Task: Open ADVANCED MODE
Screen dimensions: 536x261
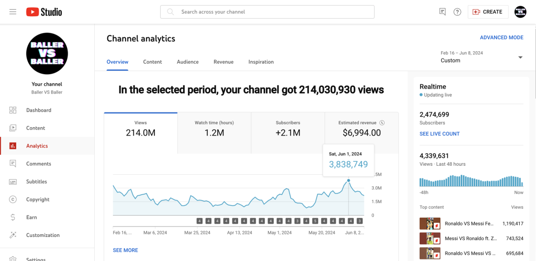Action: point(501,38)
